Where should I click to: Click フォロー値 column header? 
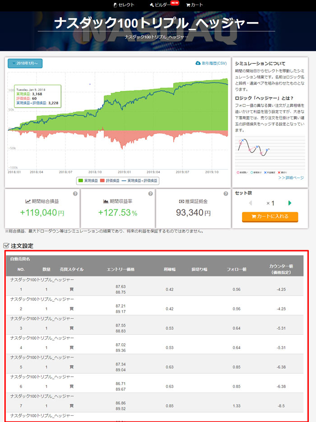click(237, 269)
